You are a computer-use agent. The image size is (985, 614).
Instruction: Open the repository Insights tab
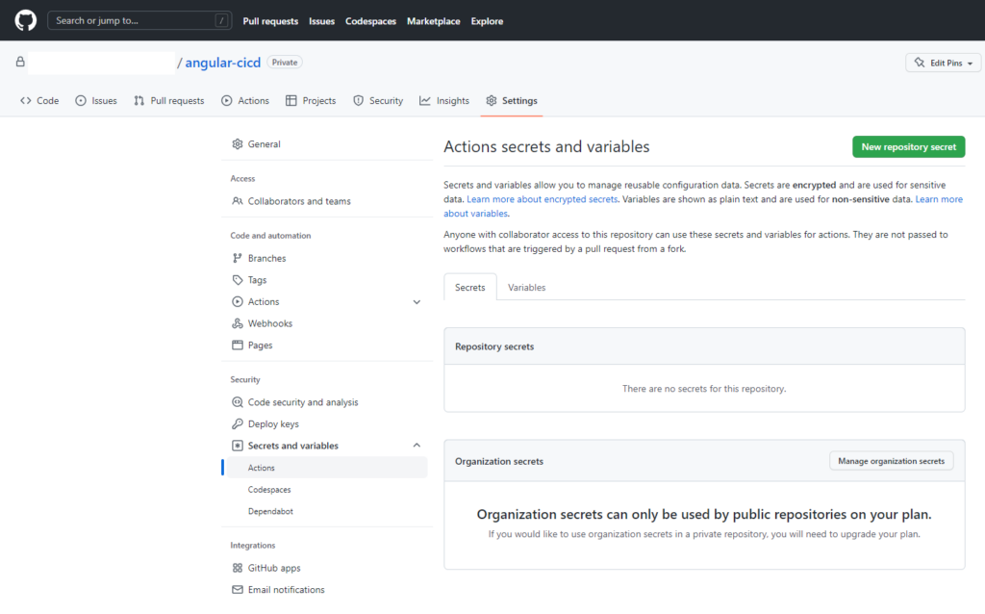(444, 100)
